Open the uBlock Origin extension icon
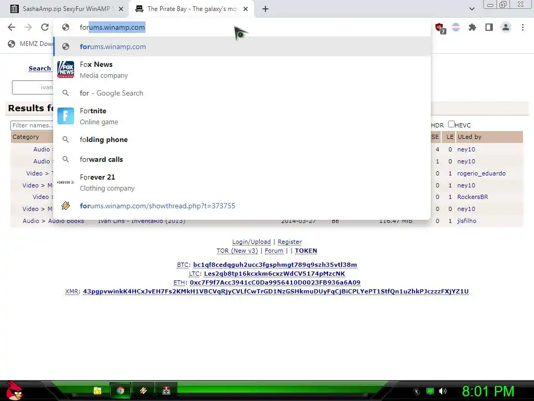Viewport: 534px width, 401px height. click(x=440, y=28)
